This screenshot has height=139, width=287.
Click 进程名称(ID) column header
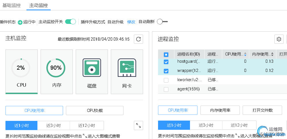[x=189, y=54]
